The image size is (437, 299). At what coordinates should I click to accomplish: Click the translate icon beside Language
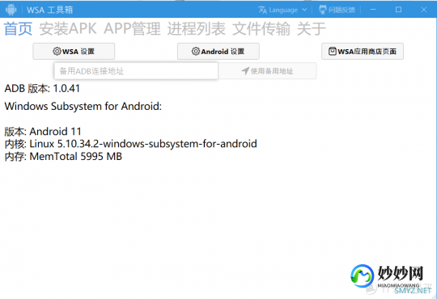point(262,10)
